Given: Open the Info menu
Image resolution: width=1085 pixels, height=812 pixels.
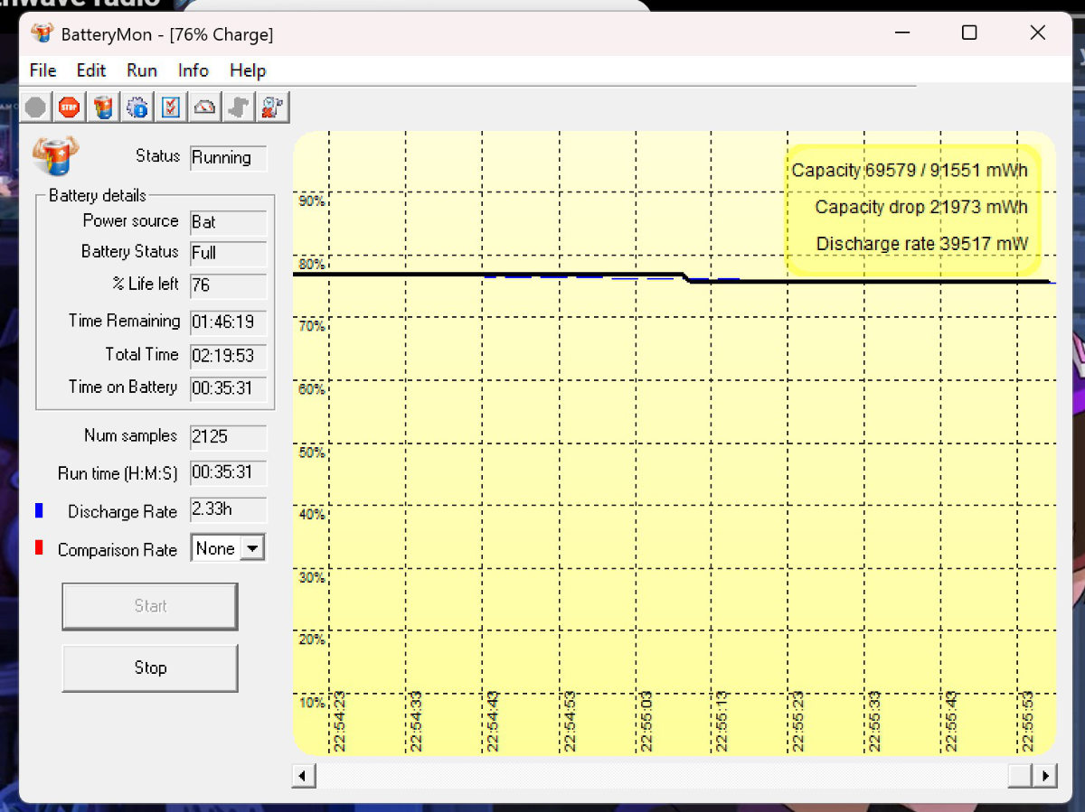Looking at the screenshot, I should (x=193, y=70).
